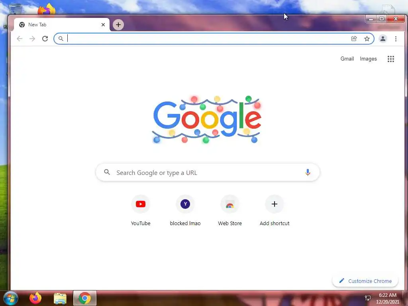Reload the page

45,39
